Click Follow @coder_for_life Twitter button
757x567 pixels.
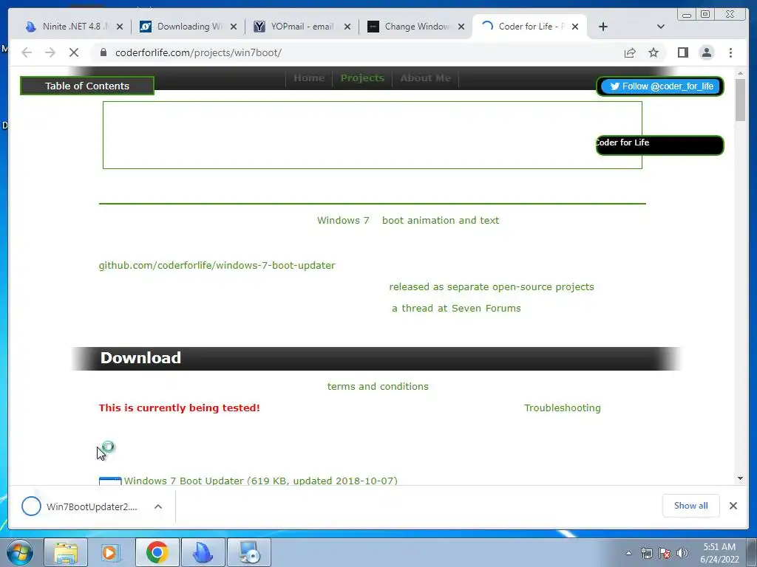tap(661, 86)
